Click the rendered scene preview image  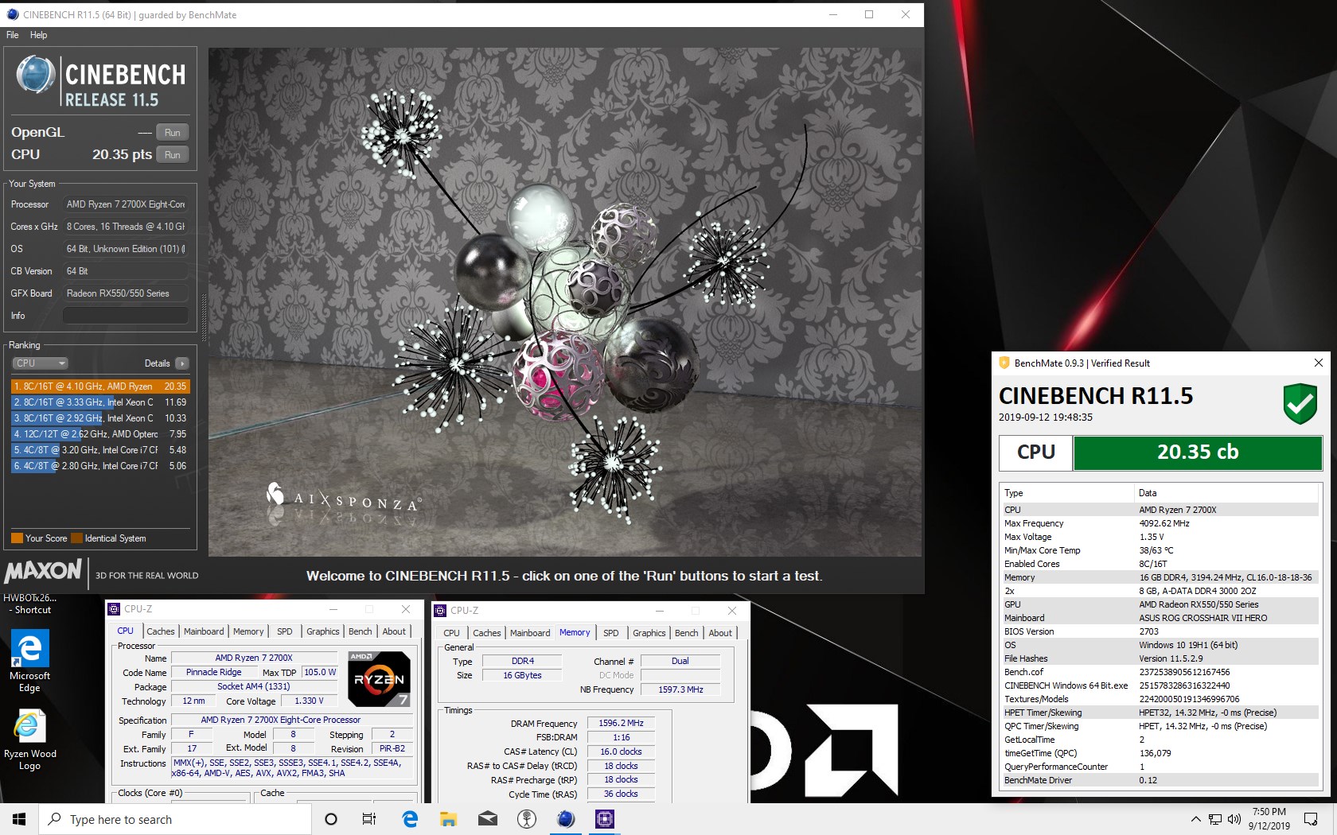pos(565,302)
